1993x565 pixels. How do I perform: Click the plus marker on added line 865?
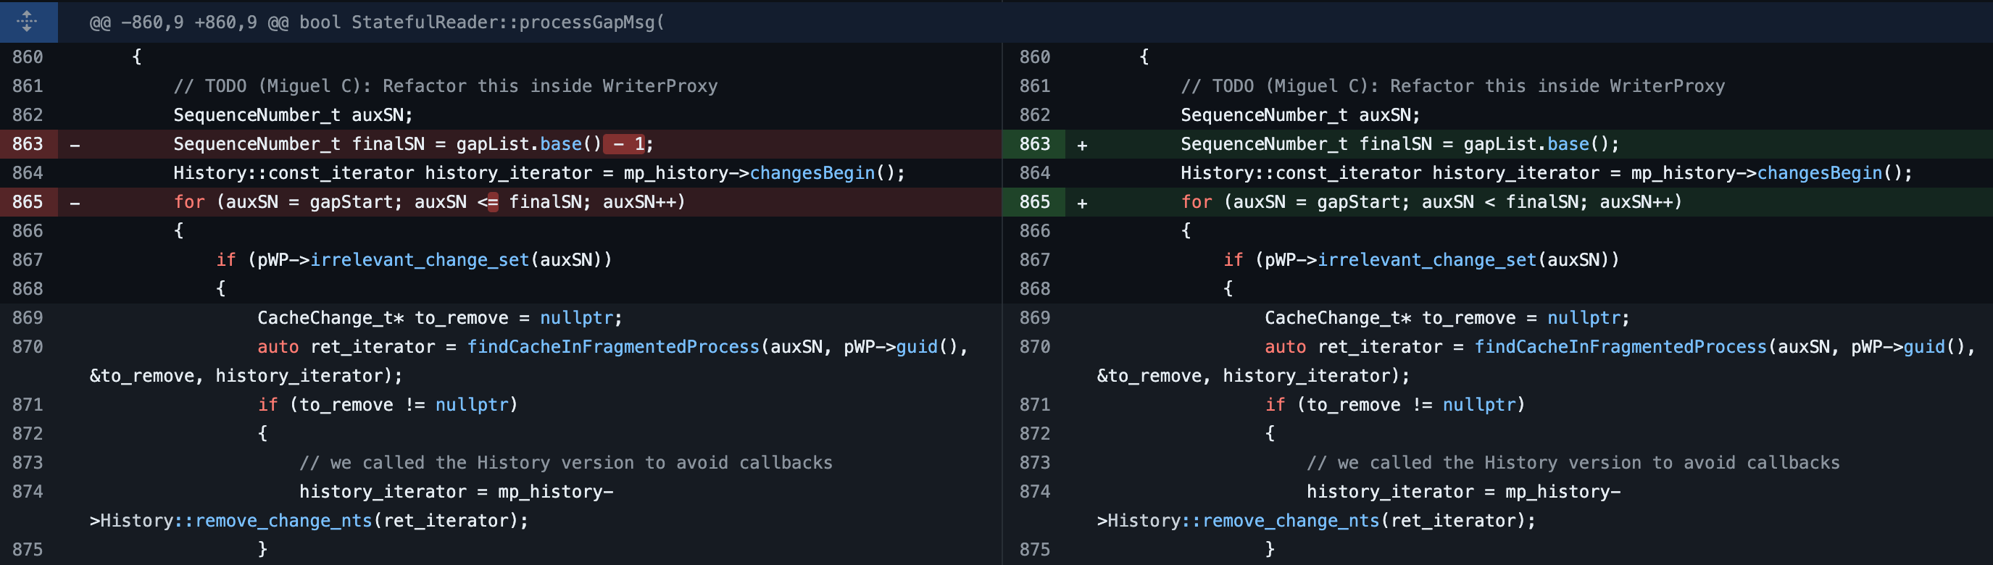tap(1081, 203)
